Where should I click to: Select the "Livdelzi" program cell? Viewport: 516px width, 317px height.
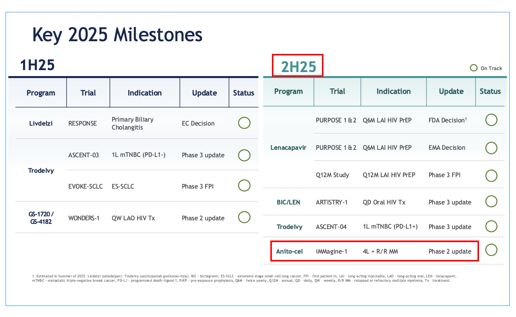click(x=41, y=123)
